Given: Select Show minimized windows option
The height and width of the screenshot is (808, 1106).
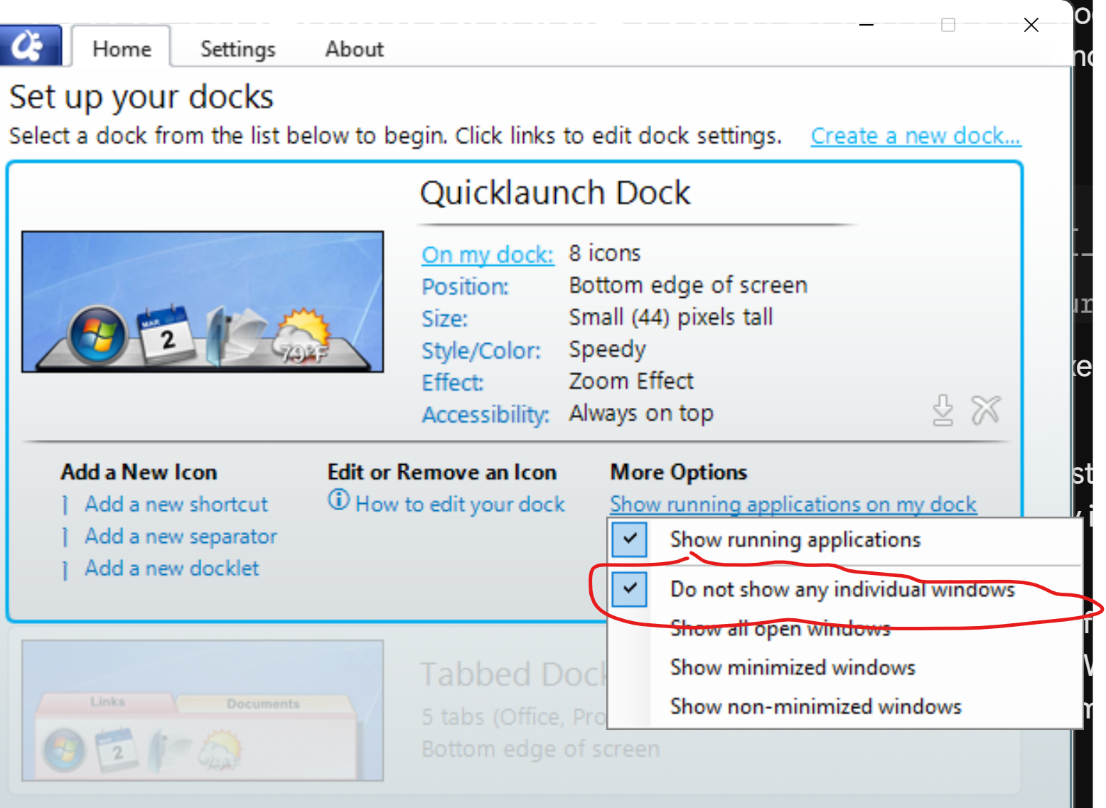Looking at the screenshot, I should click(x=793, y=667).
